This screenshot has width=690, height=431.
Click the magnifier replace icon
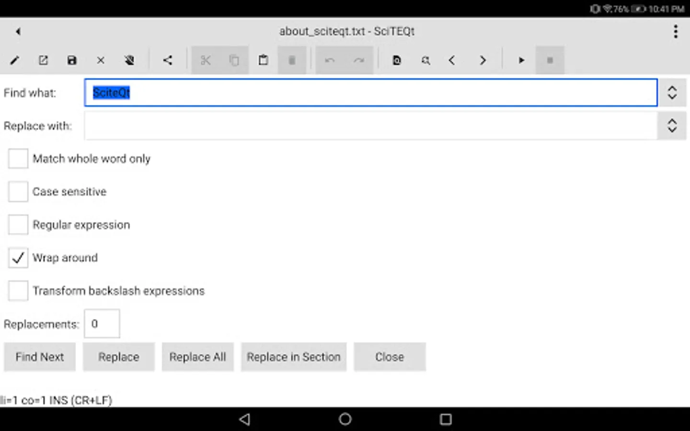click(x=425, y=60)
